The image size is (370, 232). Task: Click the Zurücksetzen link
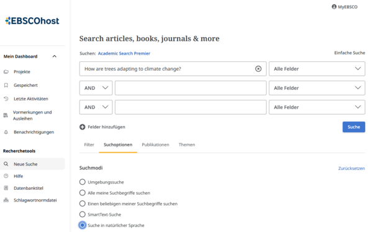coord(351,168)
